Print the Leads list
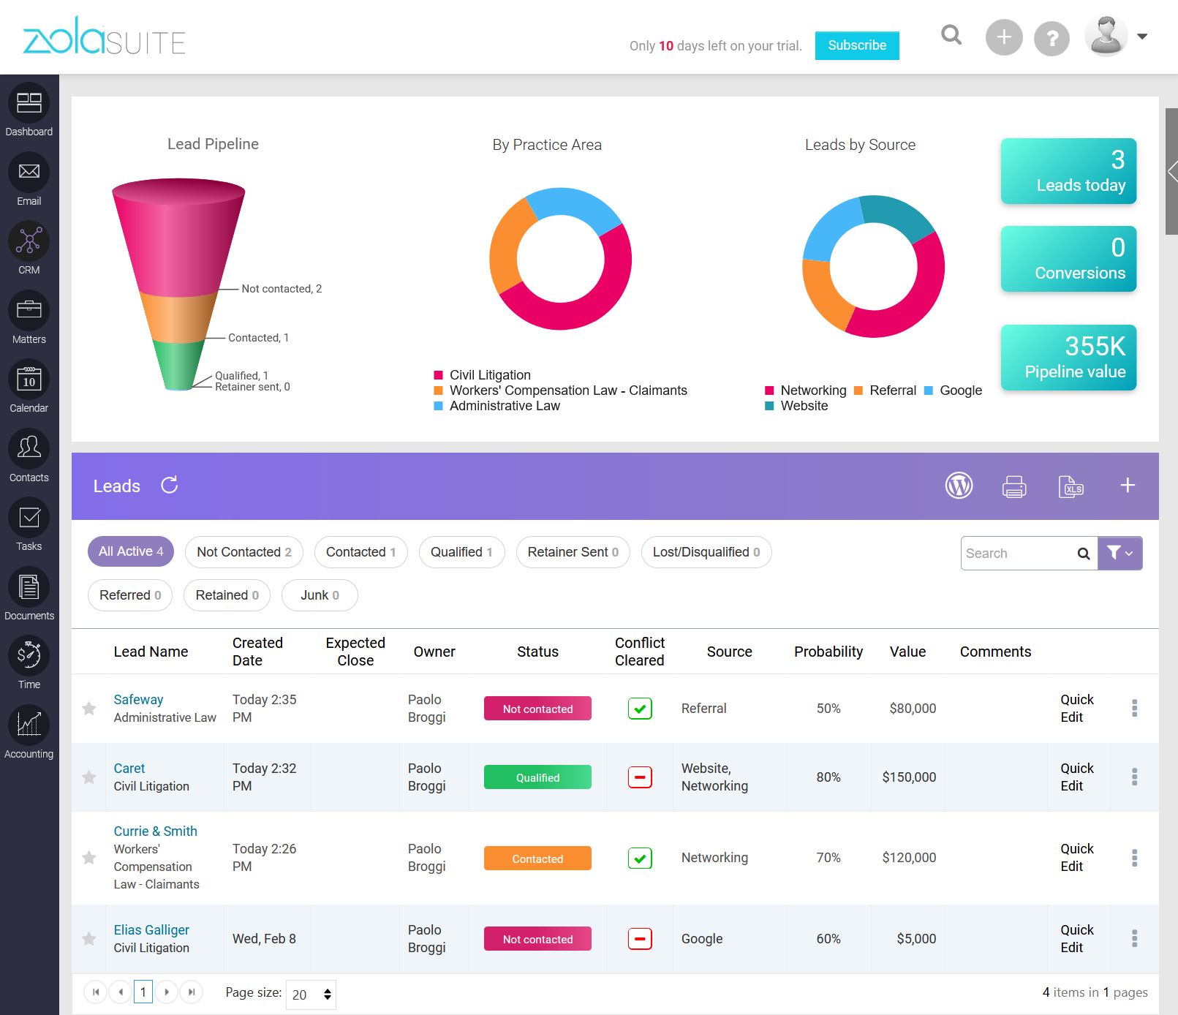 coord(1015,486)
